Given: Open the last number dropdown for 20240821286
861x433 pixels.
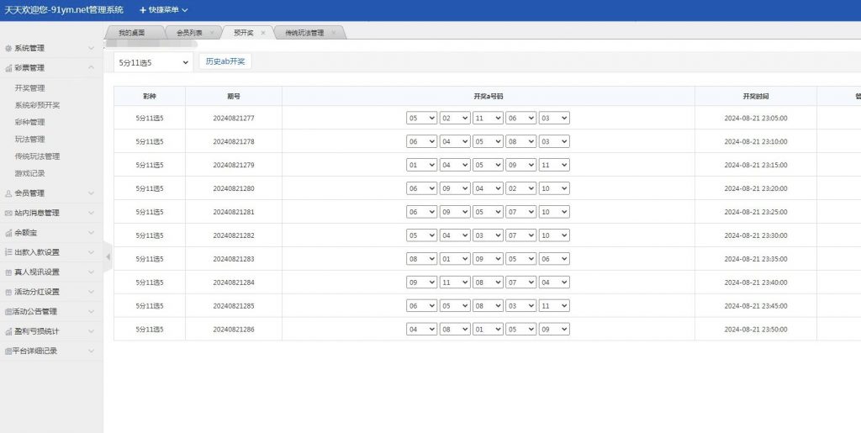Looking at the screenshot, I should coord(554,330).
